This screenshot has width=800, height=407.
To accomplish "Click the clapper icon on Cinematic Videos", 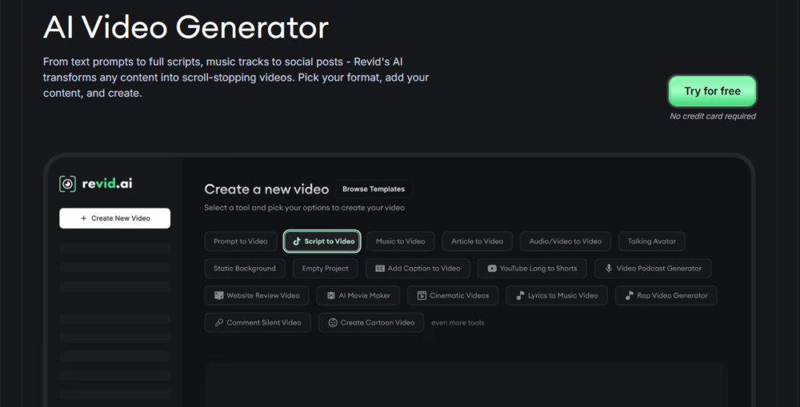I will tap(422, 295).
